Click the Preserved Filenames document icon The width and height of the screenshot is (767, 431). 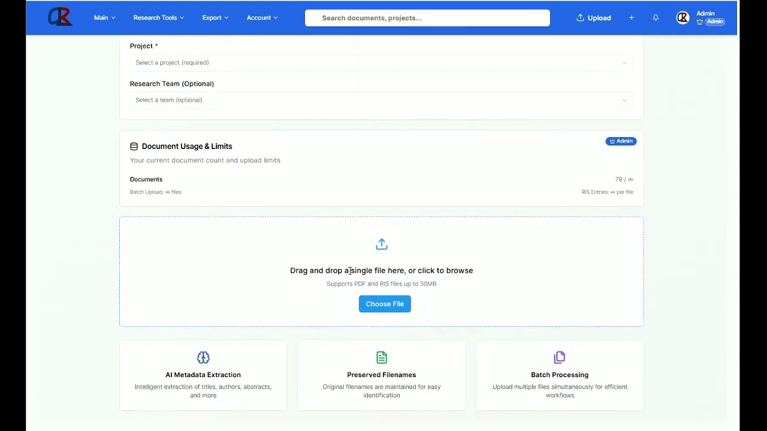point(382,357)
